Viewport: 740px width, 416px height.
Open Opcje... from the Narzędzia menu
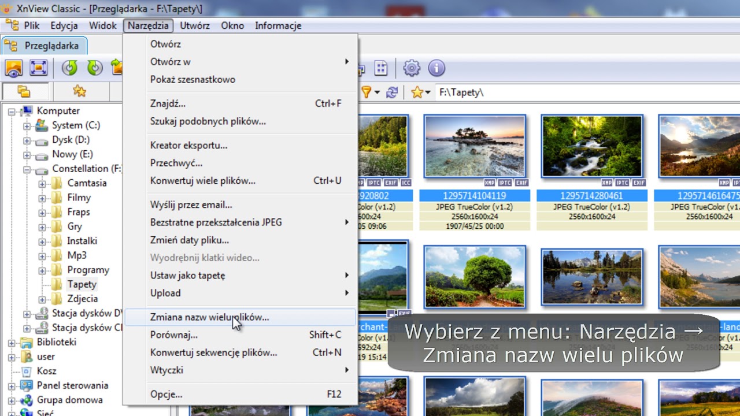pyautogui.click(x=240, y=394)
